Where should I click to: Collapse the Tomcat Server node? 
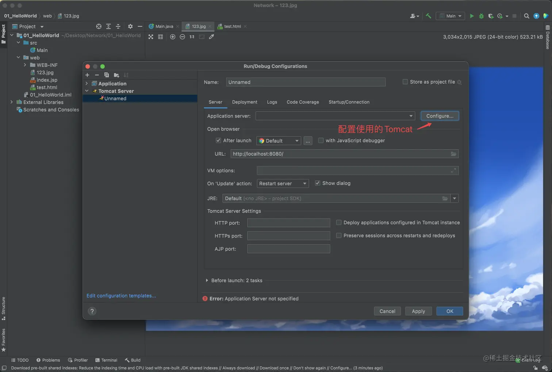click(87, 91)
